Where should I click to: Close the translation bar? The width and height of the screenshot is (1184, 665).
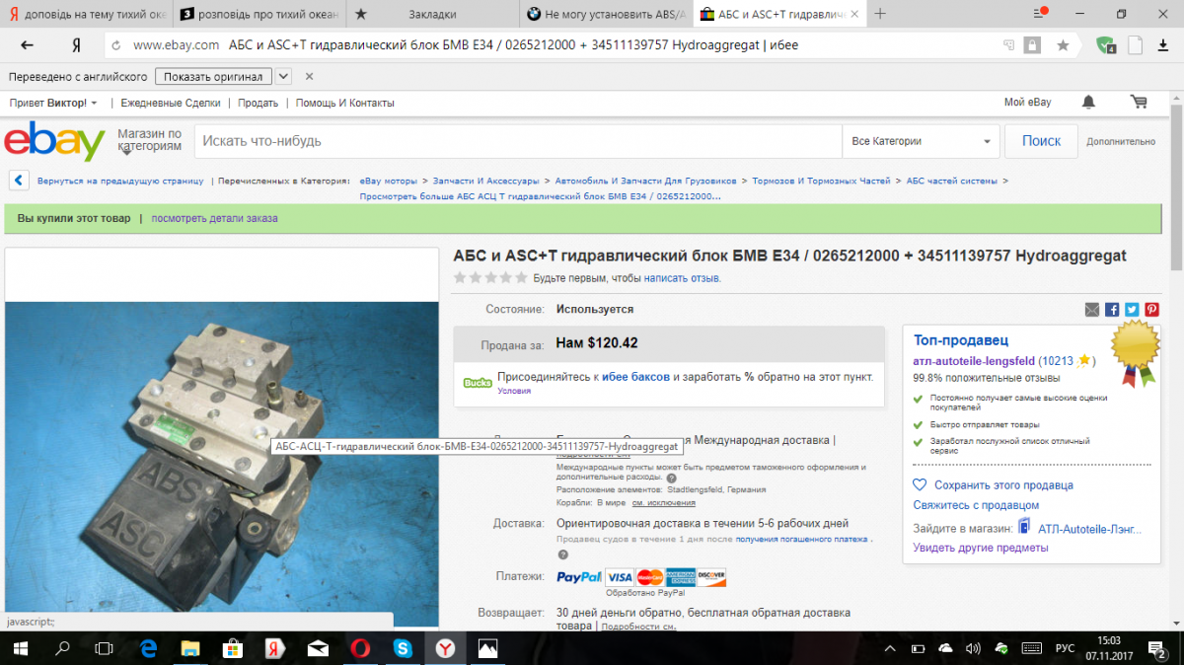point(309,76)
